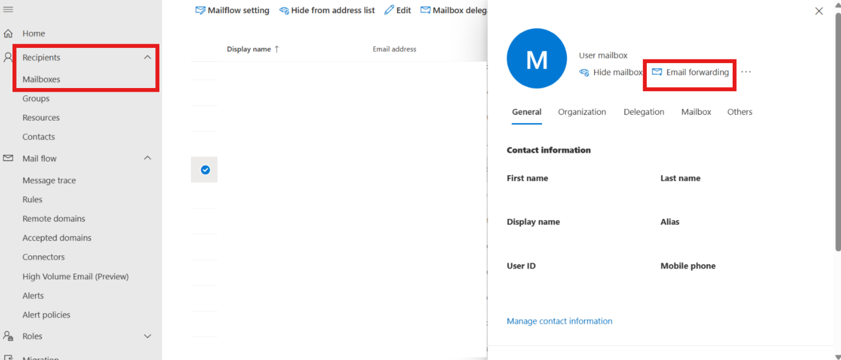Switch to the Mailbox tab

[696, 112]
